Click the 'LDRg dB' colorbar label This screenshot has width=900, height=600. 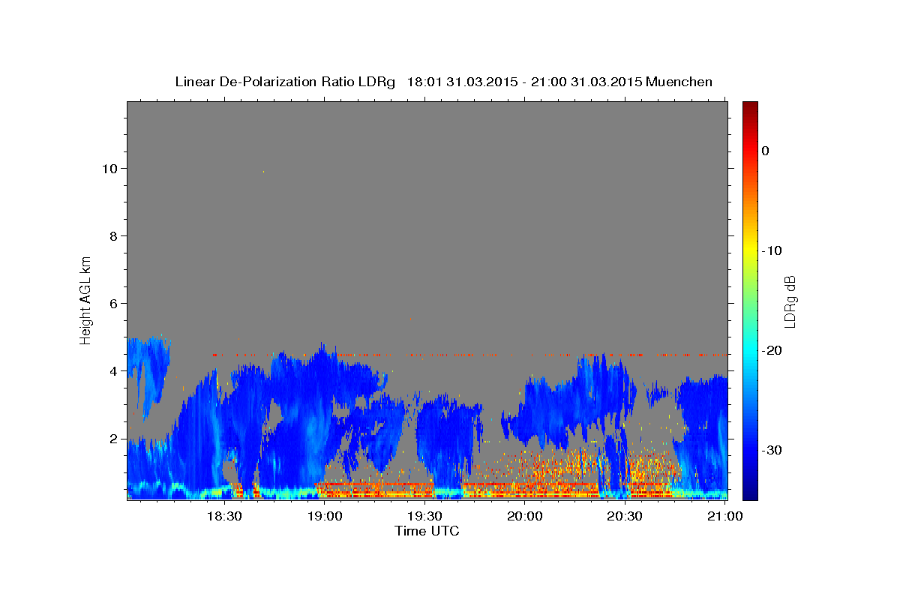coord(790,301)
